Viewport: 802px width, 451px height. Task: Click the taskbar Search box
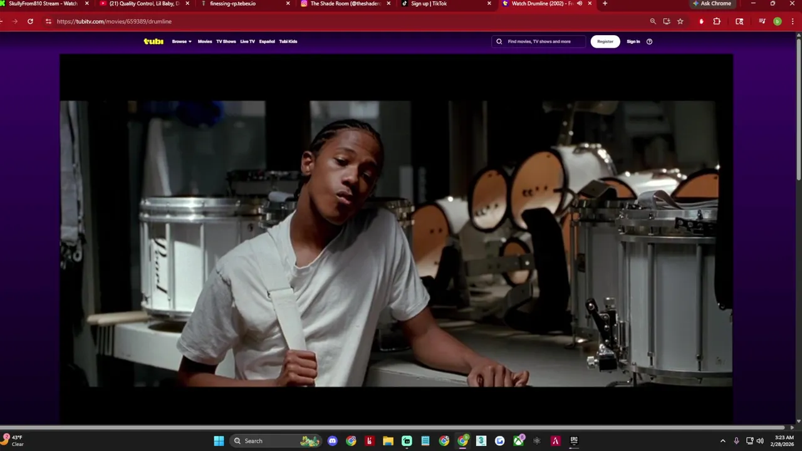275,441
